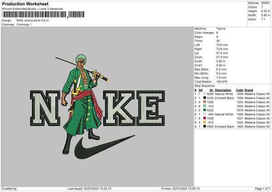The width and height of the screenshot is (272, 192).
Task: Click the Stitches value 22692
Action: coord(265,3)
